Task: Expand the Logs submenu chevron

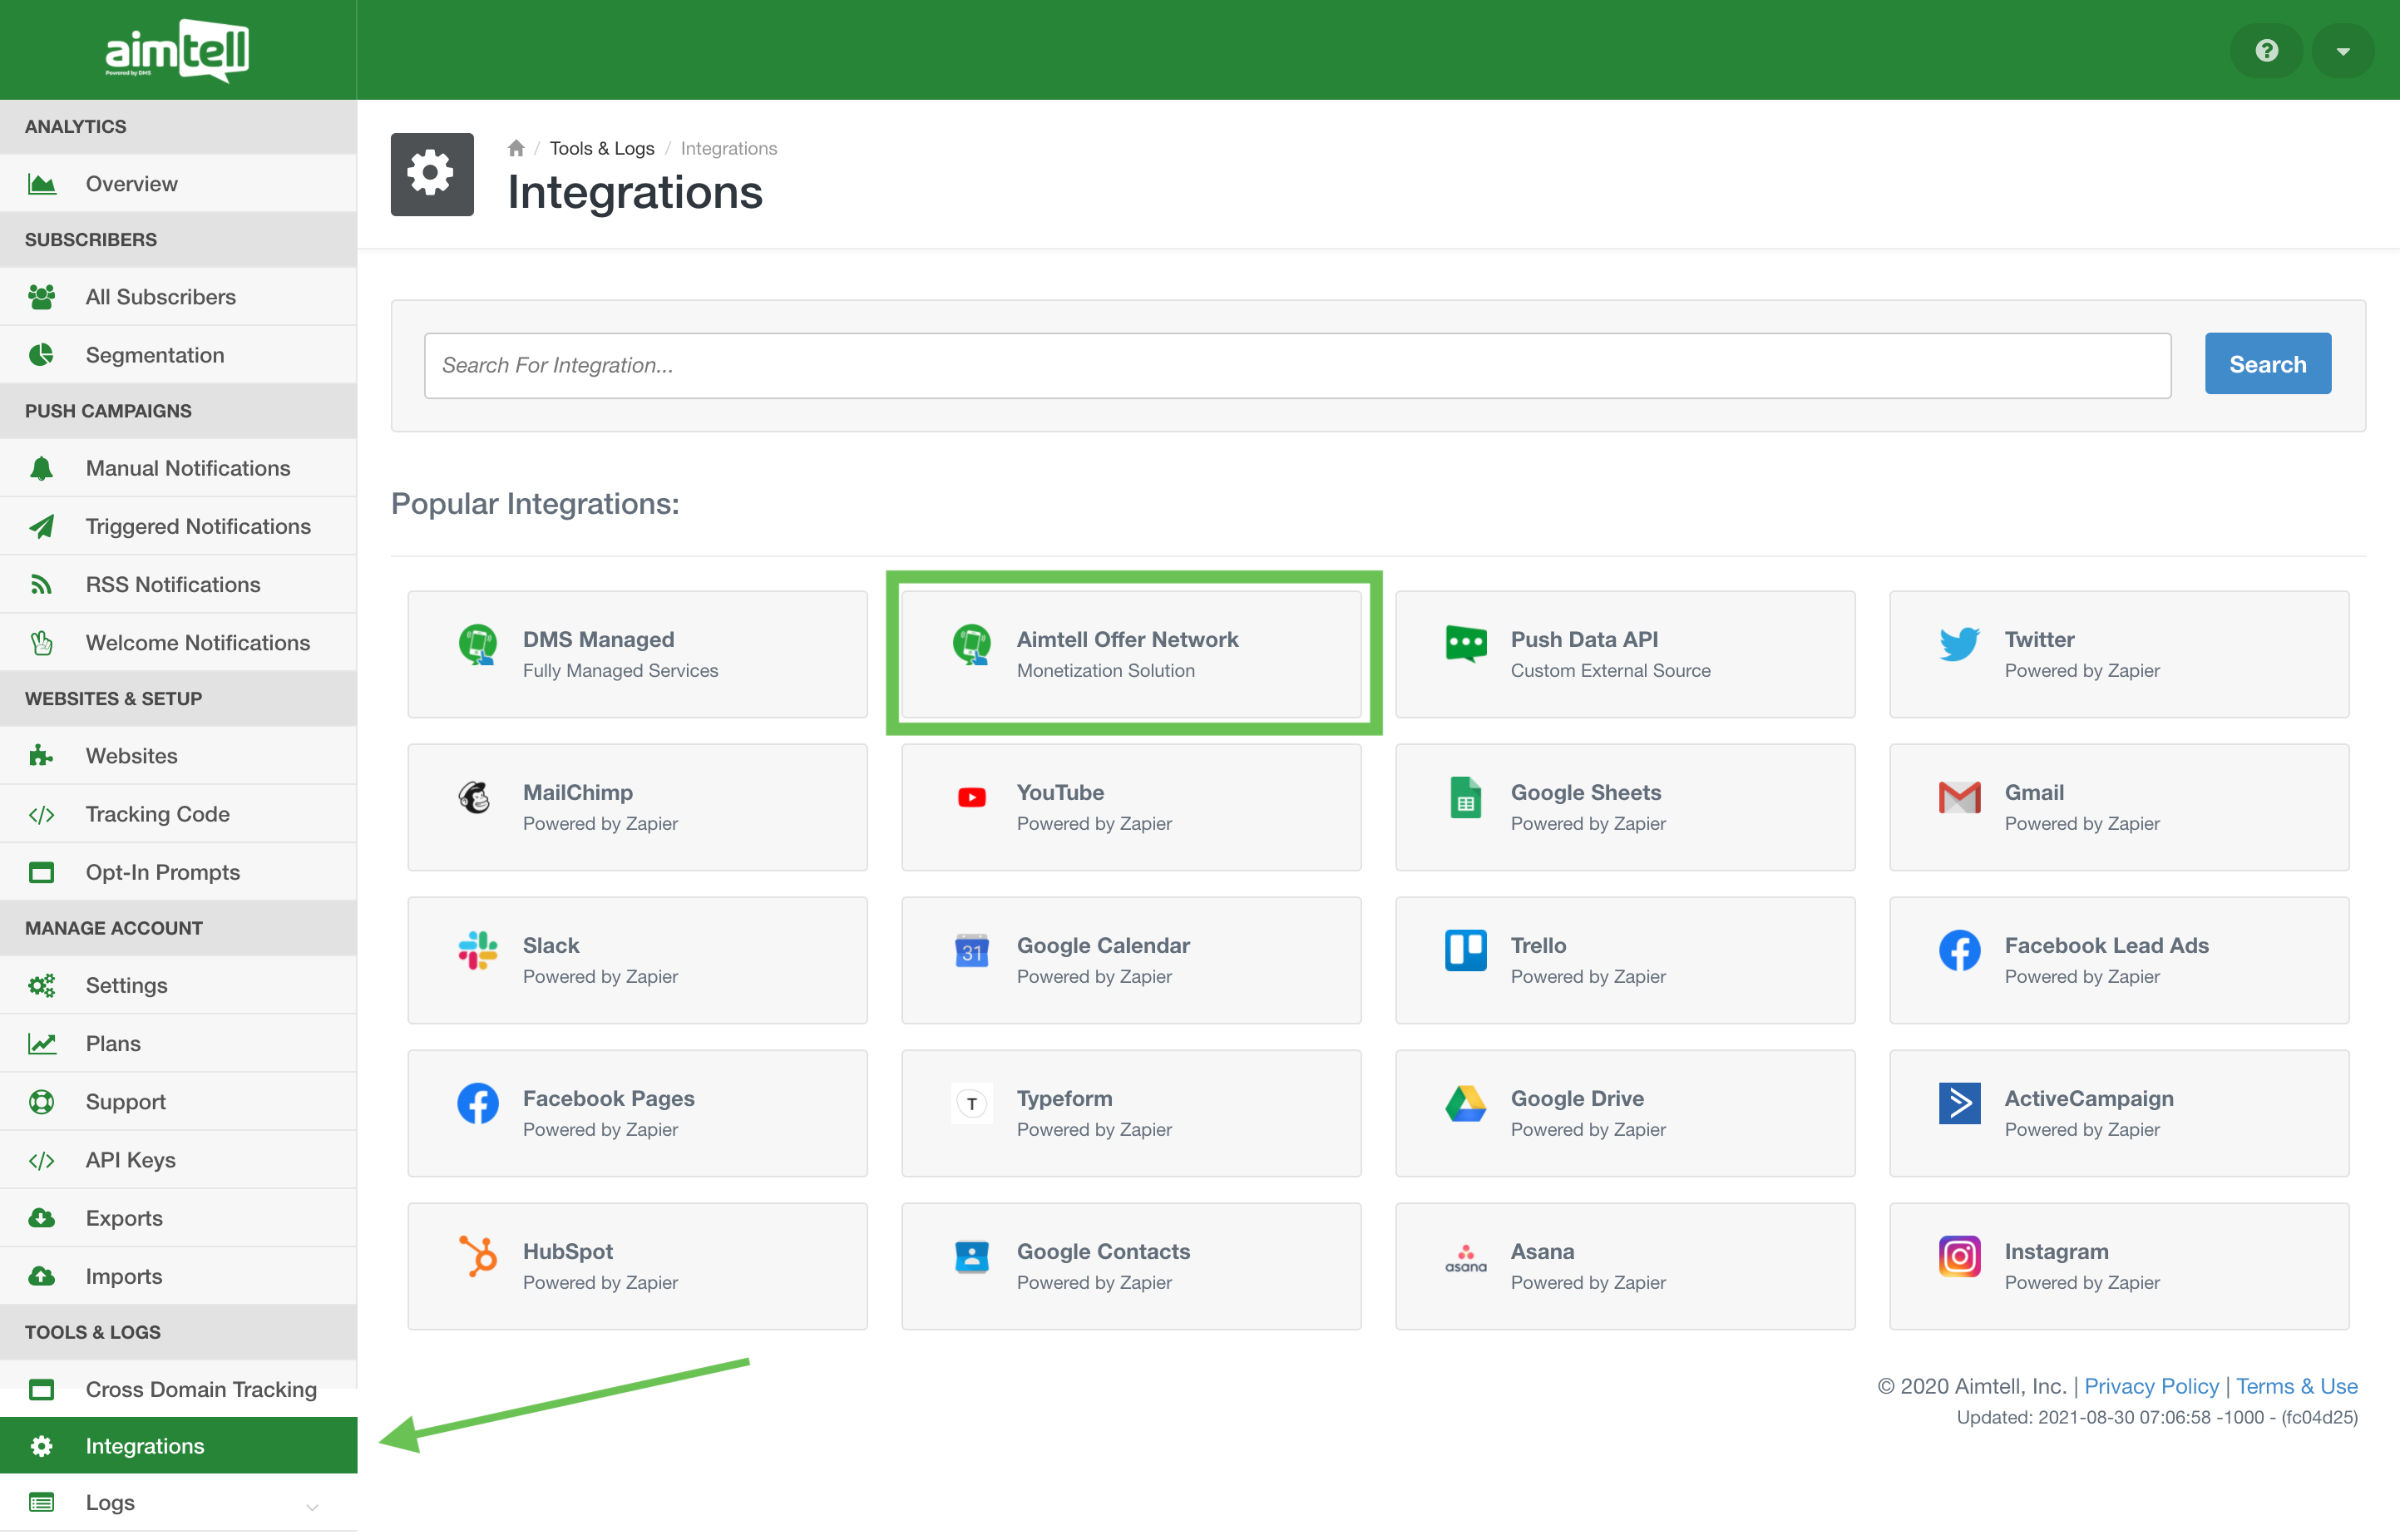Action: tap(312, 1506)
